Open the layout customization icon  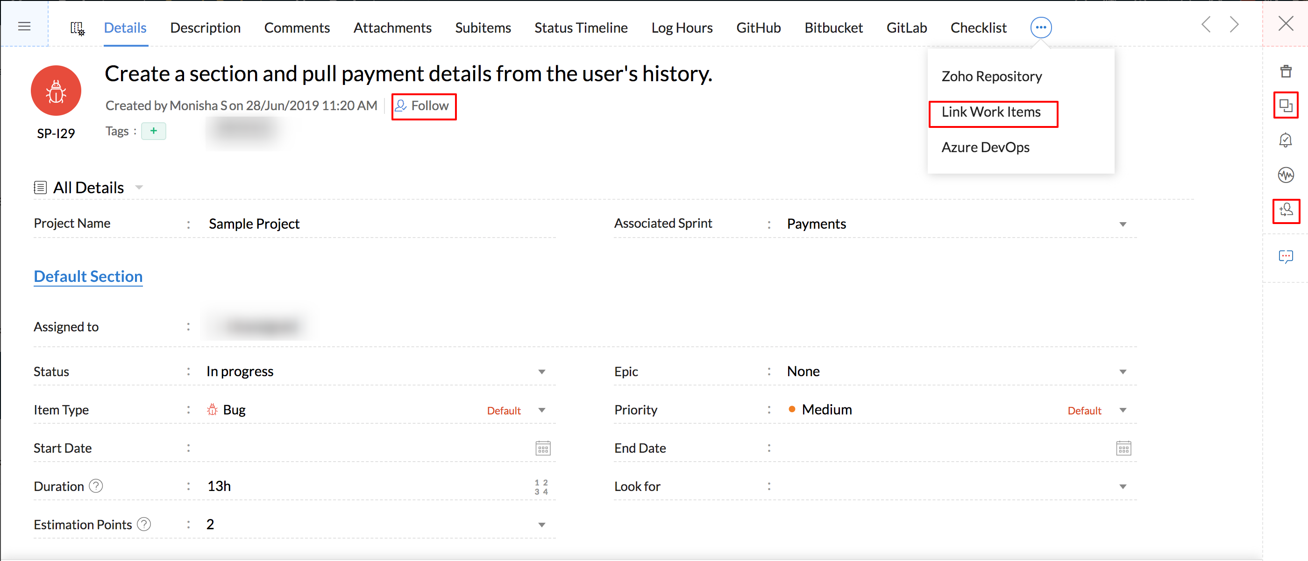point(77,28)
